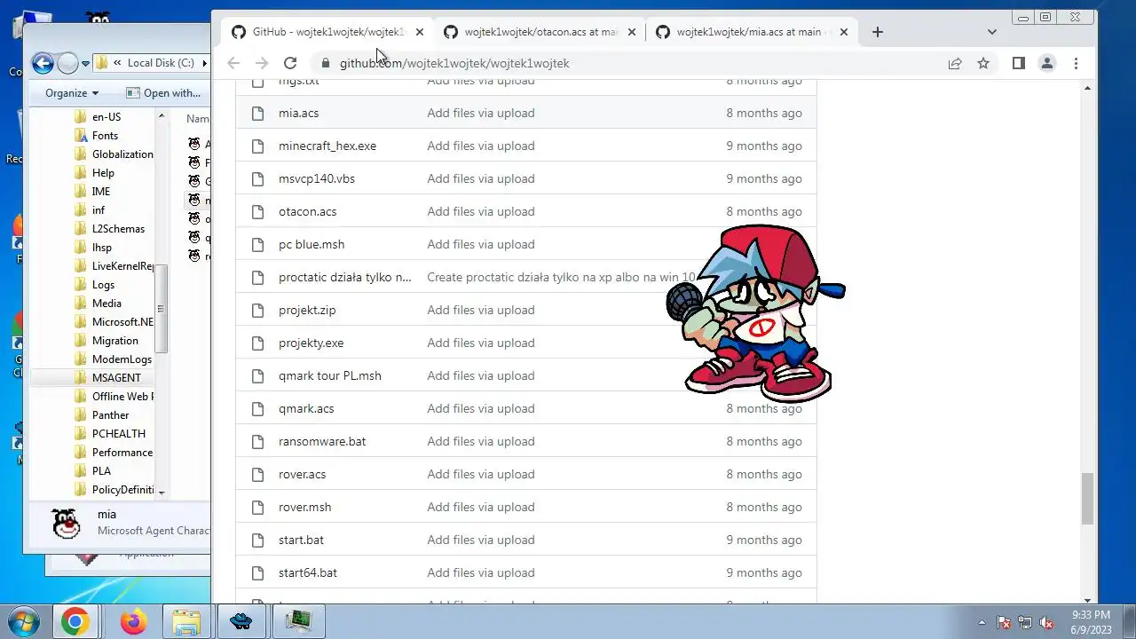
Task: Open mia.acs file link
Action: 298,113
